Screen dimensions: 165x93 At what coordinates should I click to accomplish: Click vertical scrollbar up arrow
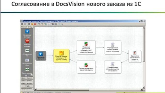(144, 28)
